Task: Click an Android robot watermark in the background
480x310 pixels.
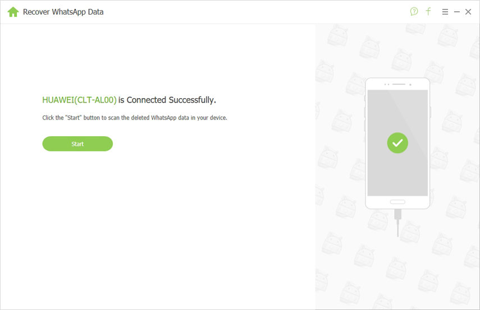Action: click(x=337, y=35)
